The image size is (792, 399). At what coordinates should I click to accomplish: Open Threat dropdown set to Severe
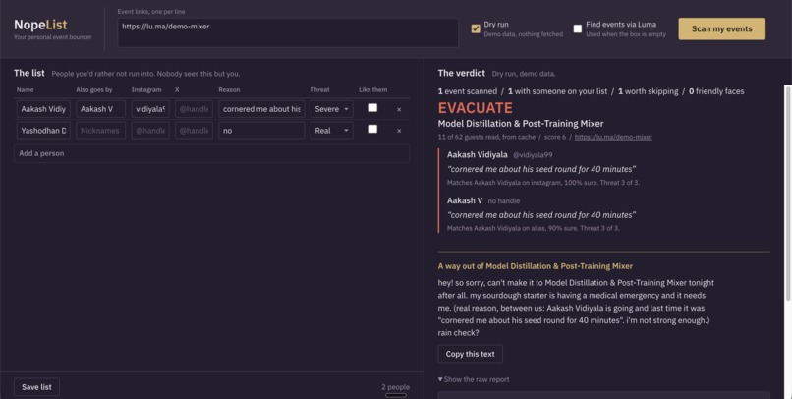point(331,109)
